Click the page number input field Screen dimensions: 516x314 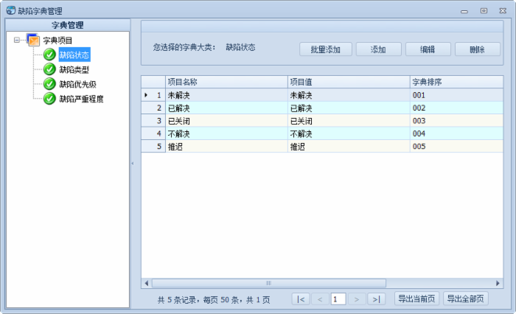[x=338, y=299]
